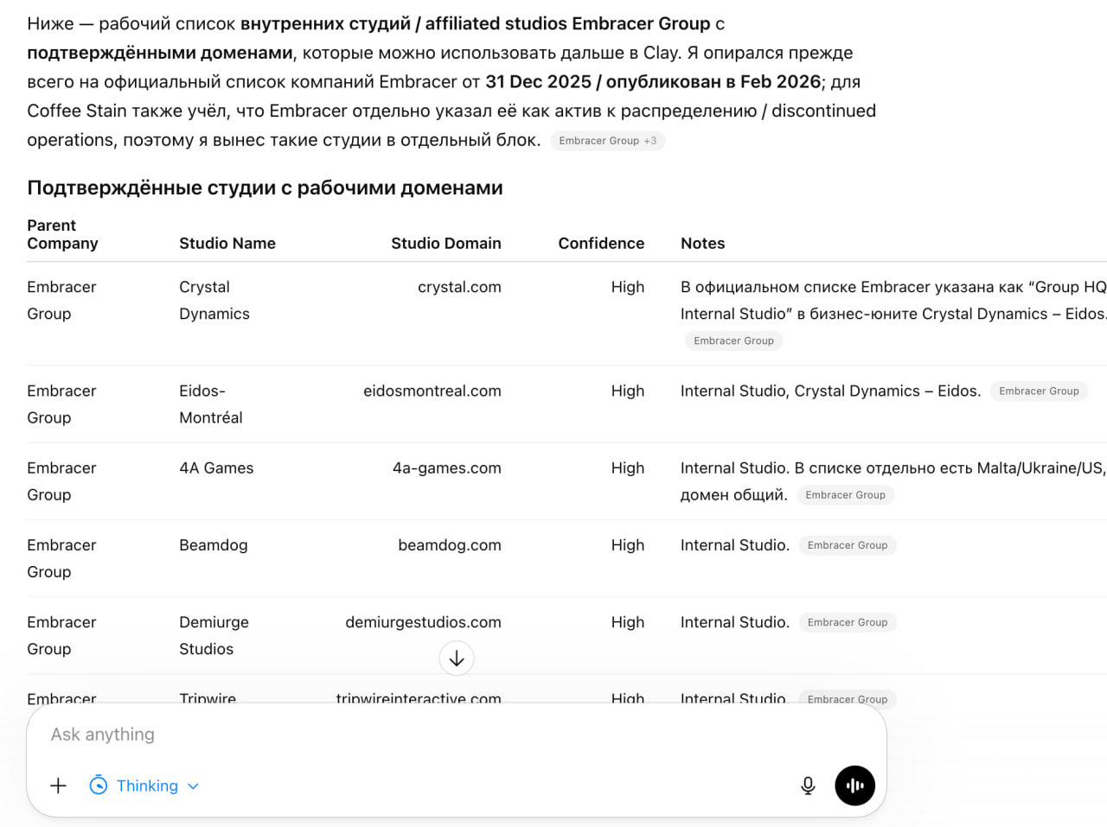Viewport: 1107px width, 827px height.
Task: Start voice mode with the black waveform button
Action: coord(854,786)
